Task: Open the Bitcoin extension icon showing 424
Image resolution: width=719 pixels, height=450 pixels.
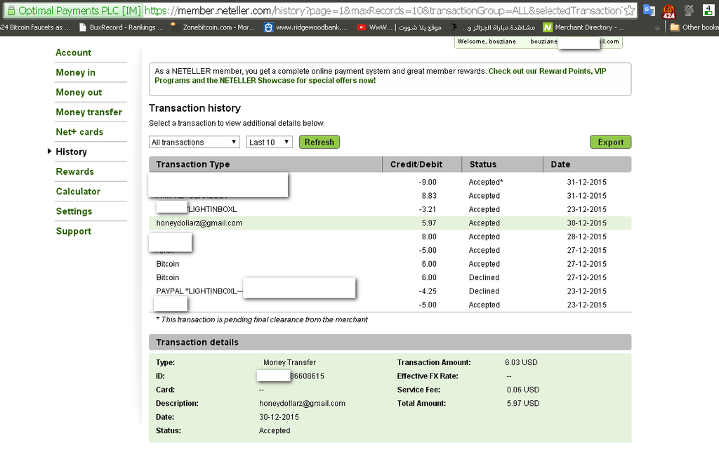Action: coord(669,11)
